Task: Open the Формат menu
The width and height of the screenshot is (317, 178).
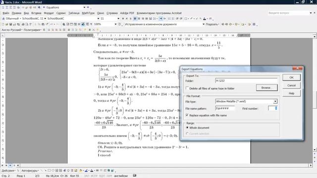Action: coord(49,13)
